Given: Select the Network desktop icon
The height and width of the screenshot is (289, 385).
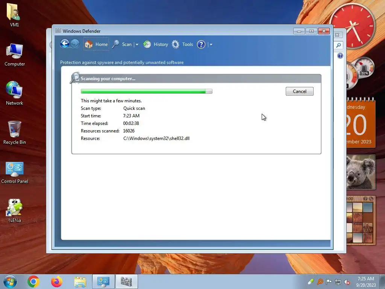Looking at the screenshot, I should coord(15,93).
